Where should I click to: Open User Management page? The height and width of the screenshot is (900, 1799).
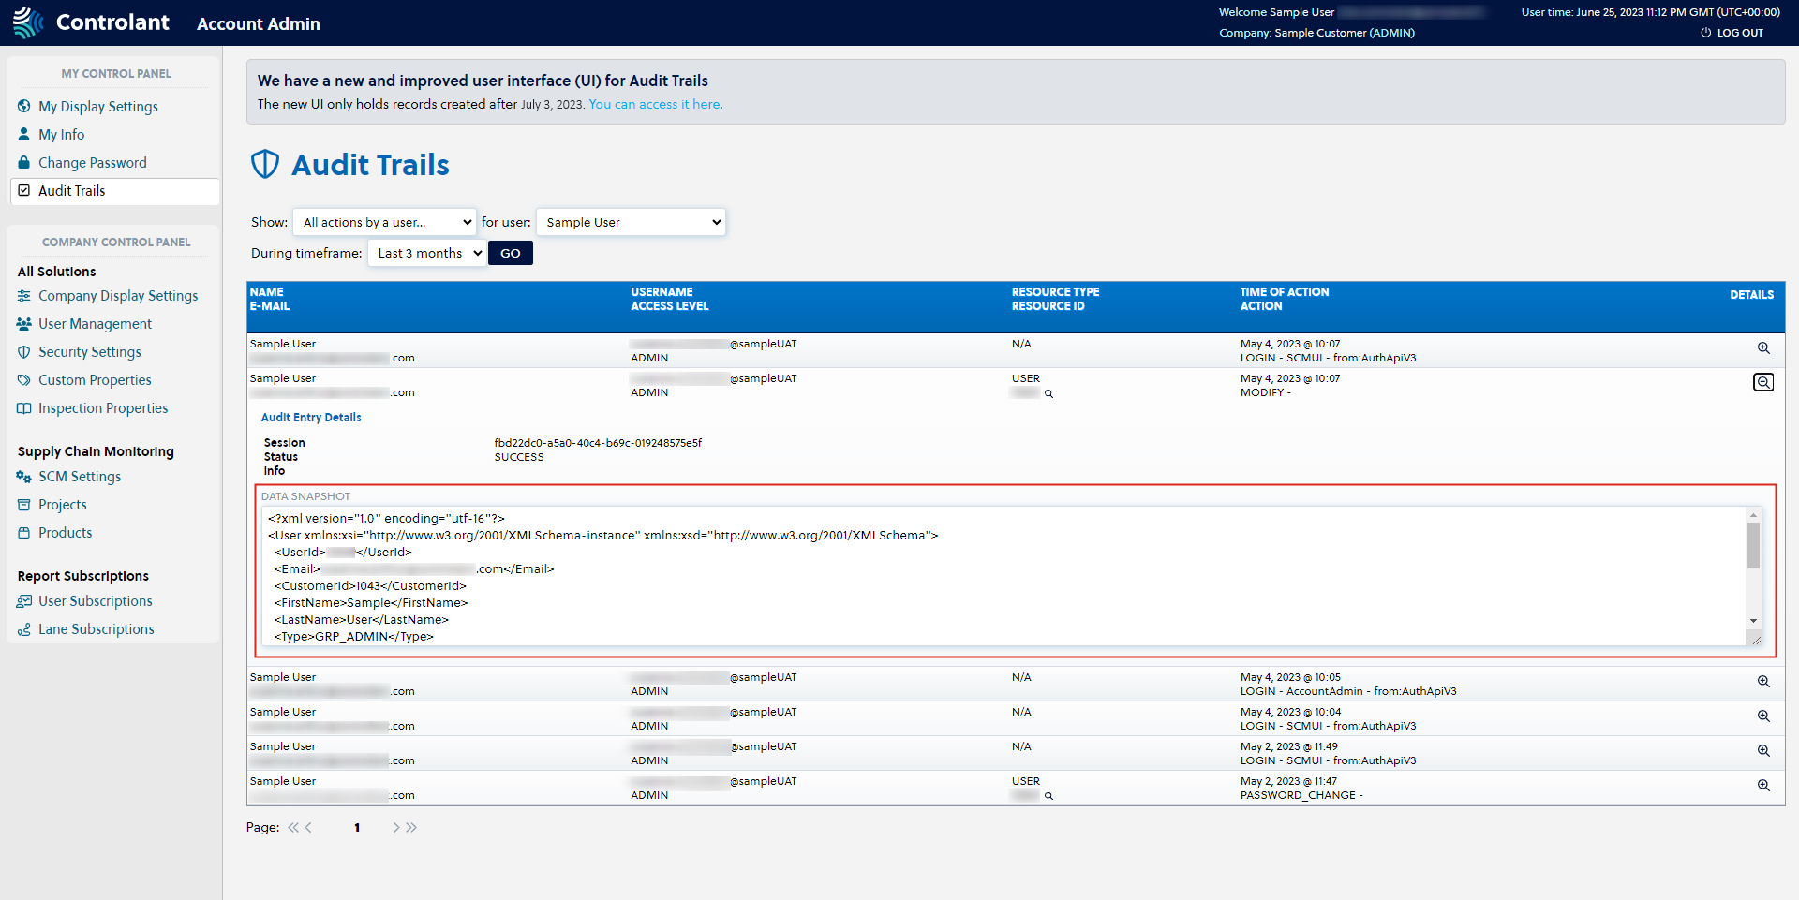pos(95,324)
